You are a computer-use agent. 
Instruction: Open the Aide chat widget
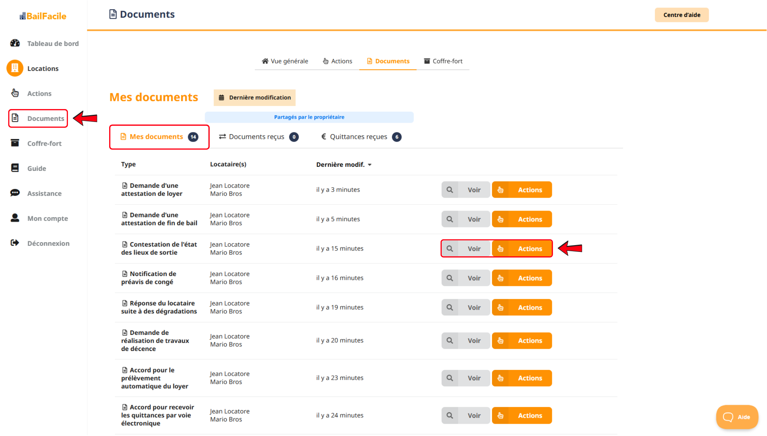tap(737, 417)
